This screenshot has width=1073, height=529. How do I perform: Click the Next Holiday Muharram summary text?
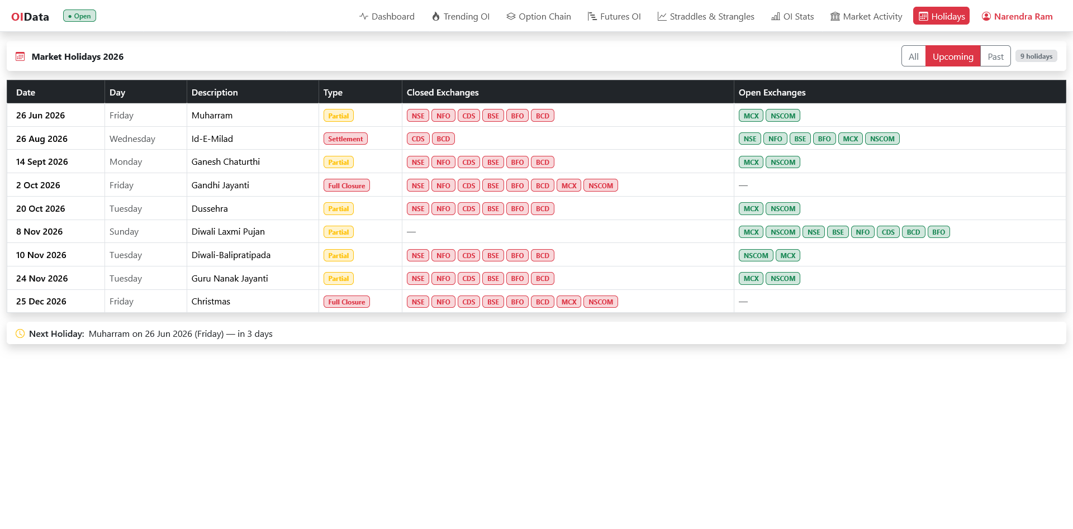(181, 333)
